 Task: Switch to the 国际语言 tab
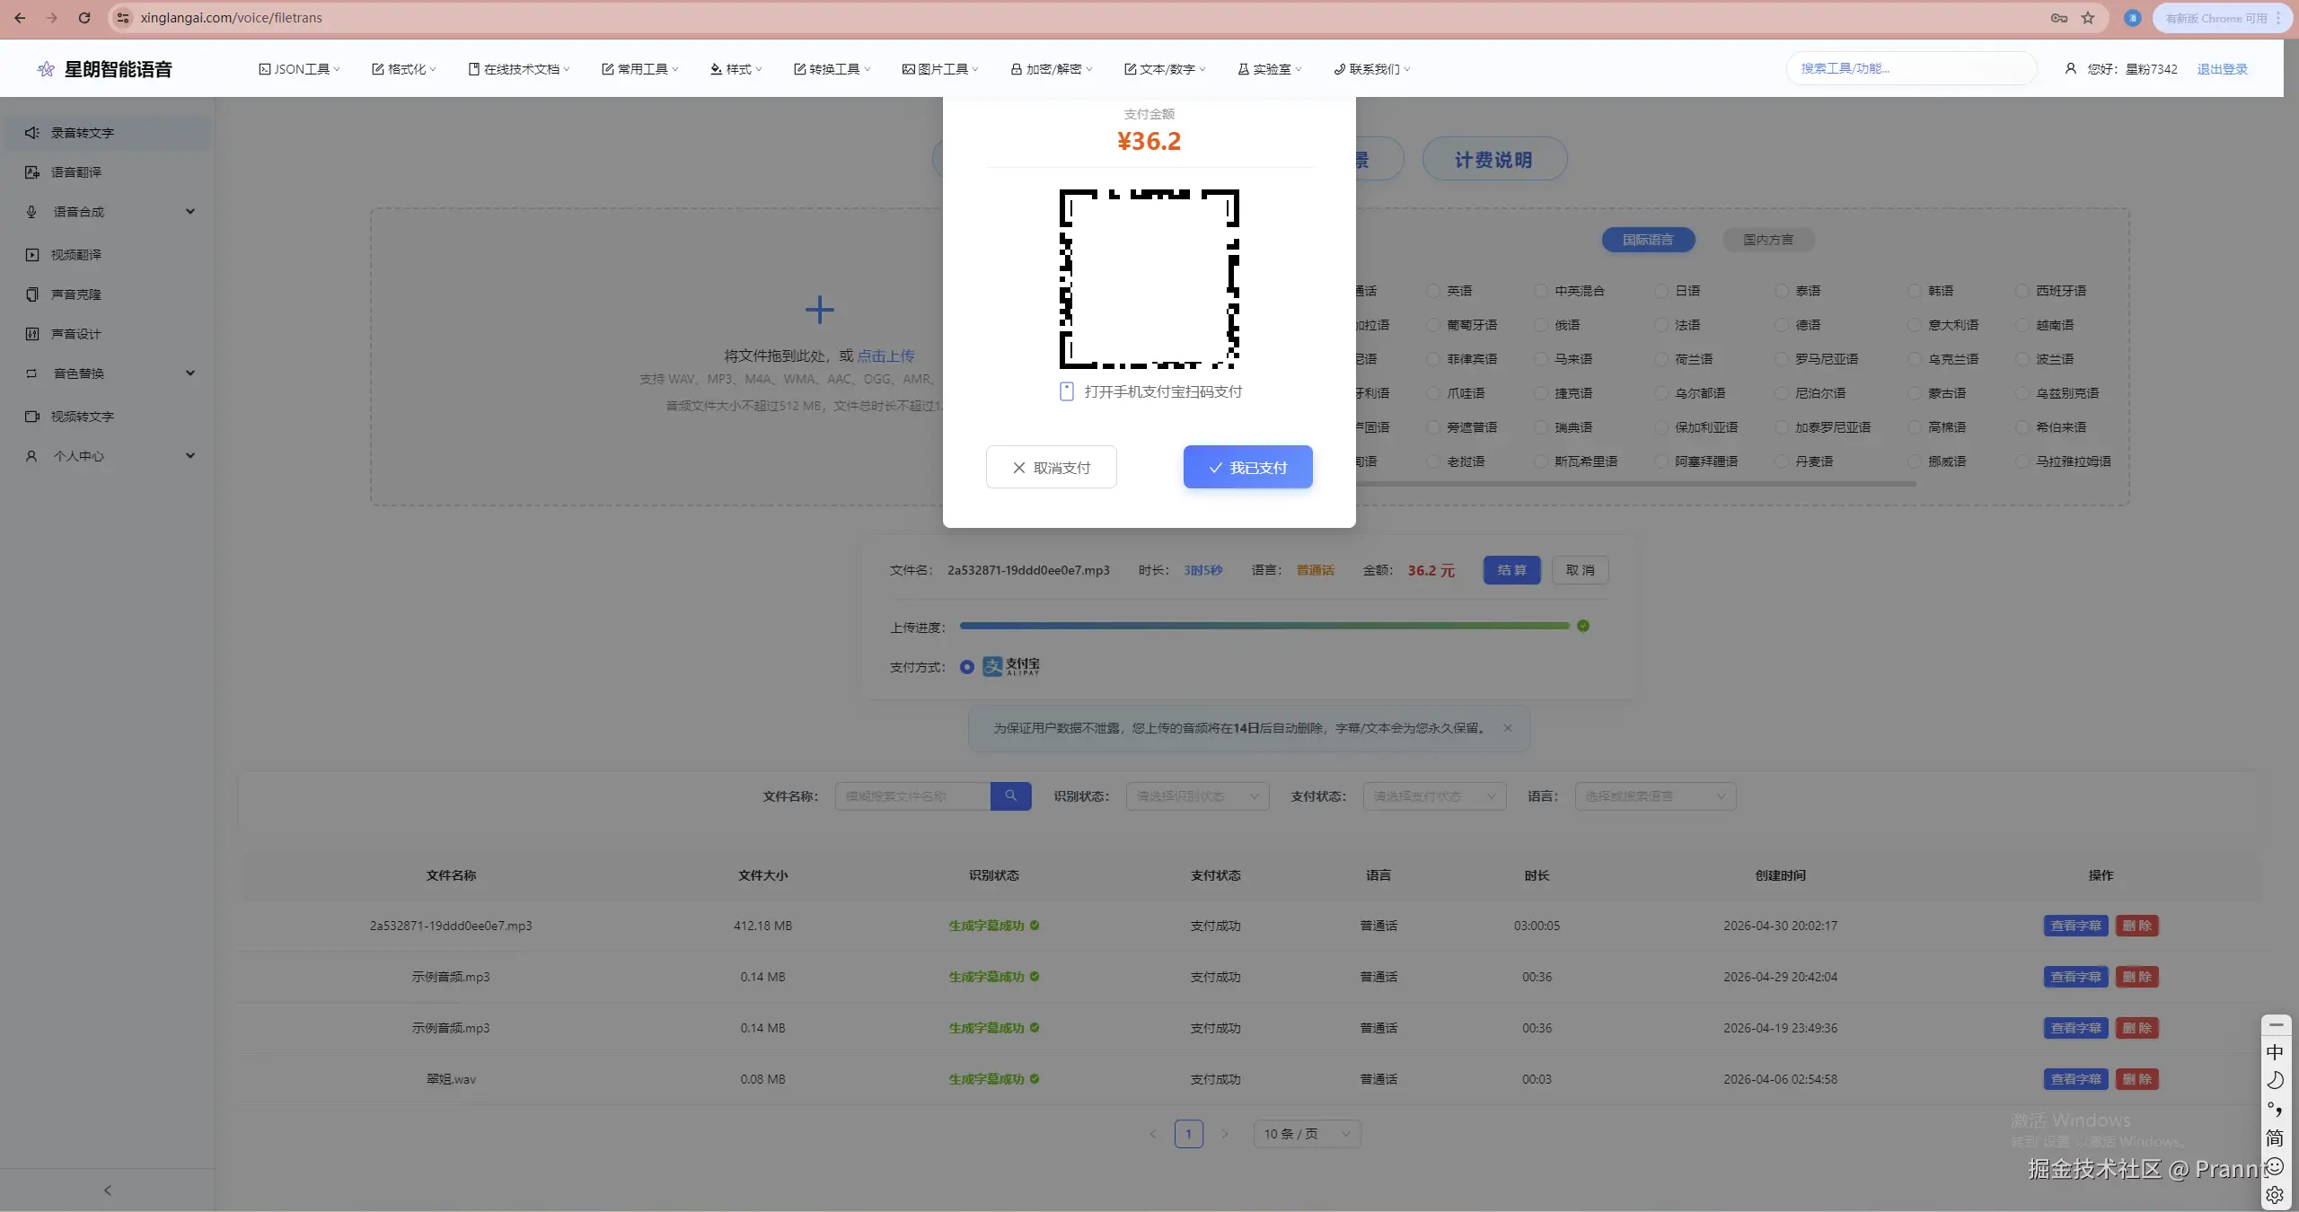coord(1648,240)
